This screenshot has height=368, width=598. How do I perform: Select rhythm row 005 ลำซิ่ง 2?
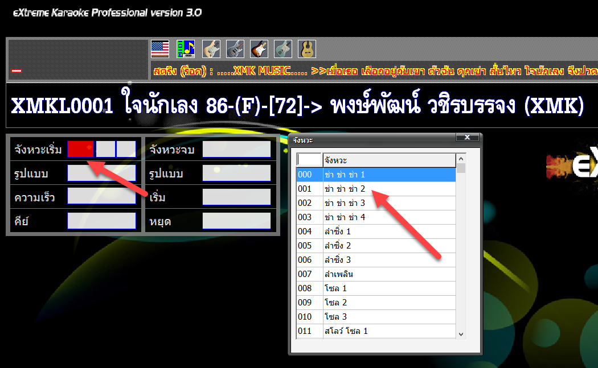[376, 245]
